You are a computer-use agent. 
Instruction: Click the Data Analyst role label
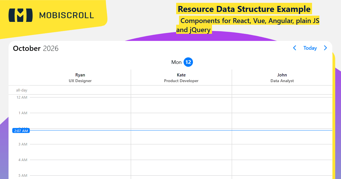(x=282, y=81)
